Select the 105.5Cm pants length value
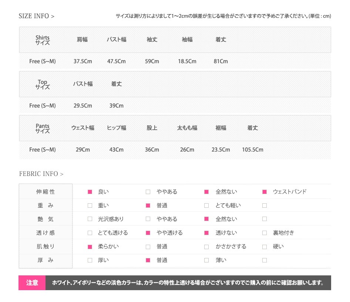Viewport: 350px width, 302px height. click(x=253, y=150)
